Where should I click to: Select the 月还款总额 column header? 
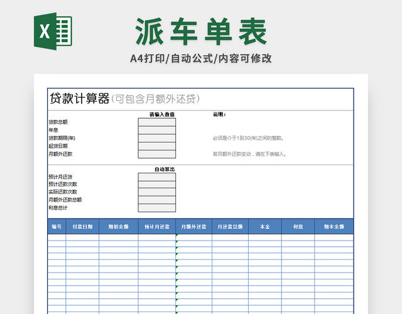tap(230, 227)
